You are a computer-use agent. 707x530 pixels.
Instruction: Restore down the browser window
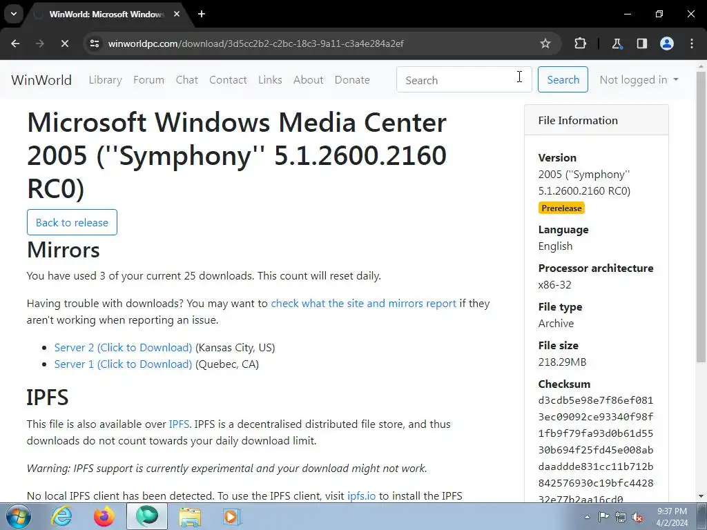tap(659, 14)
